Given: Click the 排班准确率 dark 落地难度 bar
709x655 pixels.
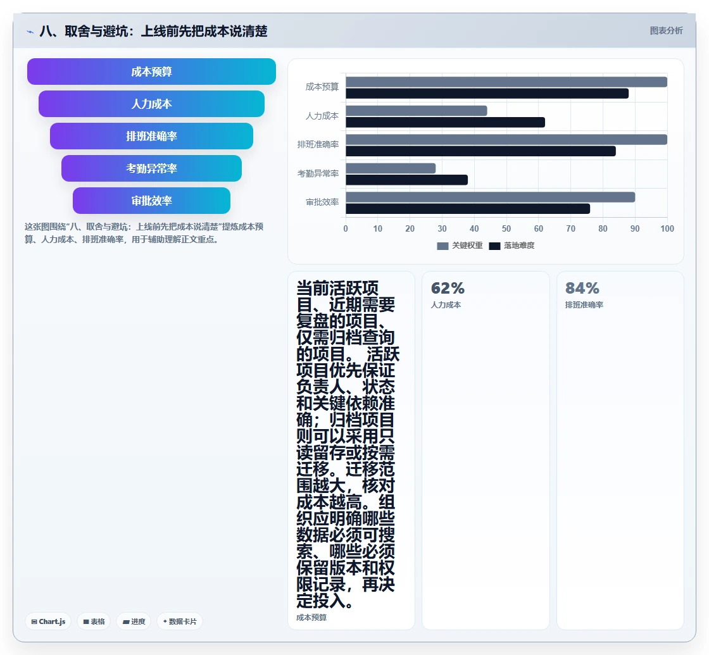Looking at the screenshot, I should 480,151.
